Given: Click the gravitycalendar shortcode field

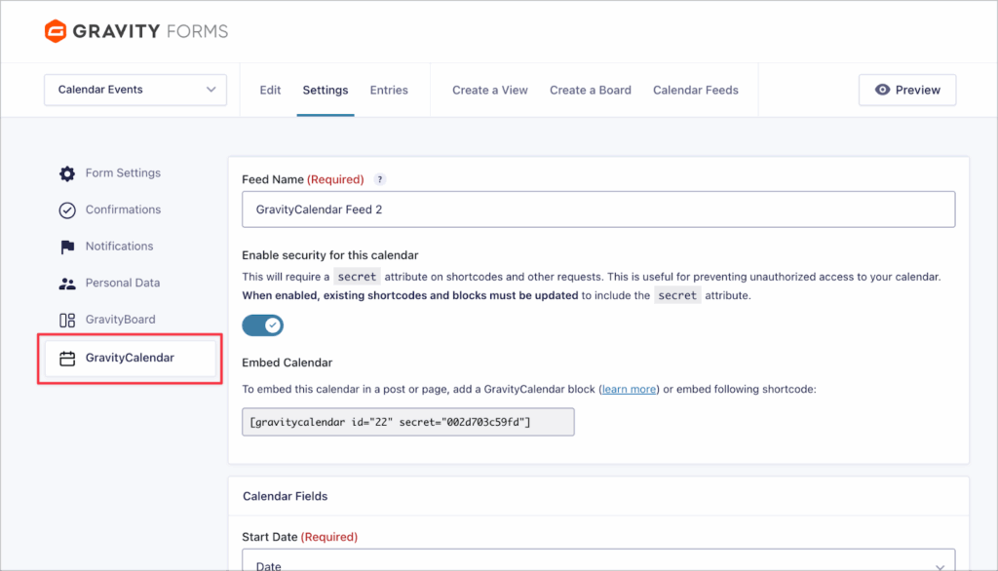Looking at the screenshot, I should (408, 422).
